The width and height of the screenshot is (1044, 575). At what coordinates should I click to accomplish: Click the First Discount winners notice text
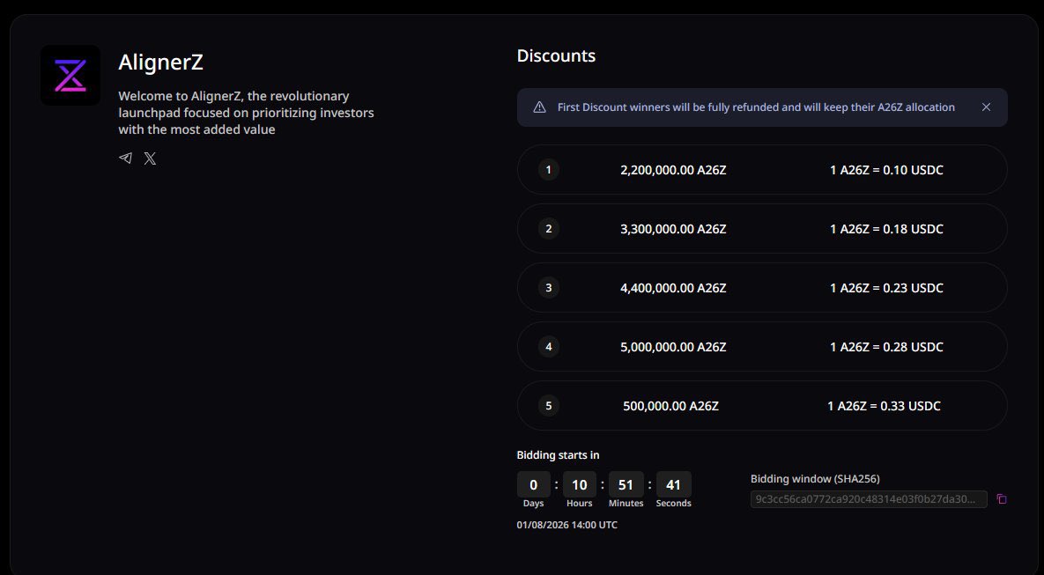(x=757, y=107)
